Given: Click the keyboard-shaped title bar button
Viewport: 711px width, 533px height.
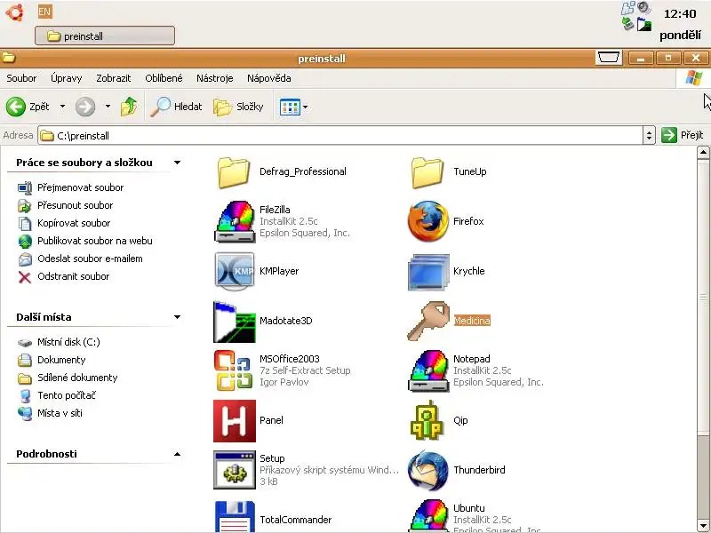Looking at the screenshot, I should click(x=608, y=58).
